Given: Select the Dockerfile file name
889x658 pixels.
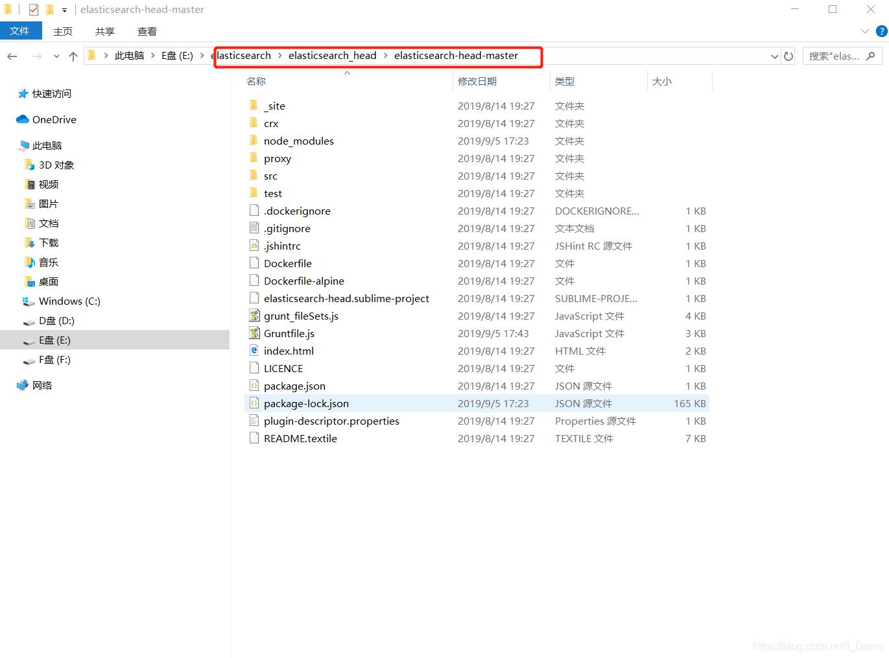Looking at the screenshot, I should click(288, 263).
